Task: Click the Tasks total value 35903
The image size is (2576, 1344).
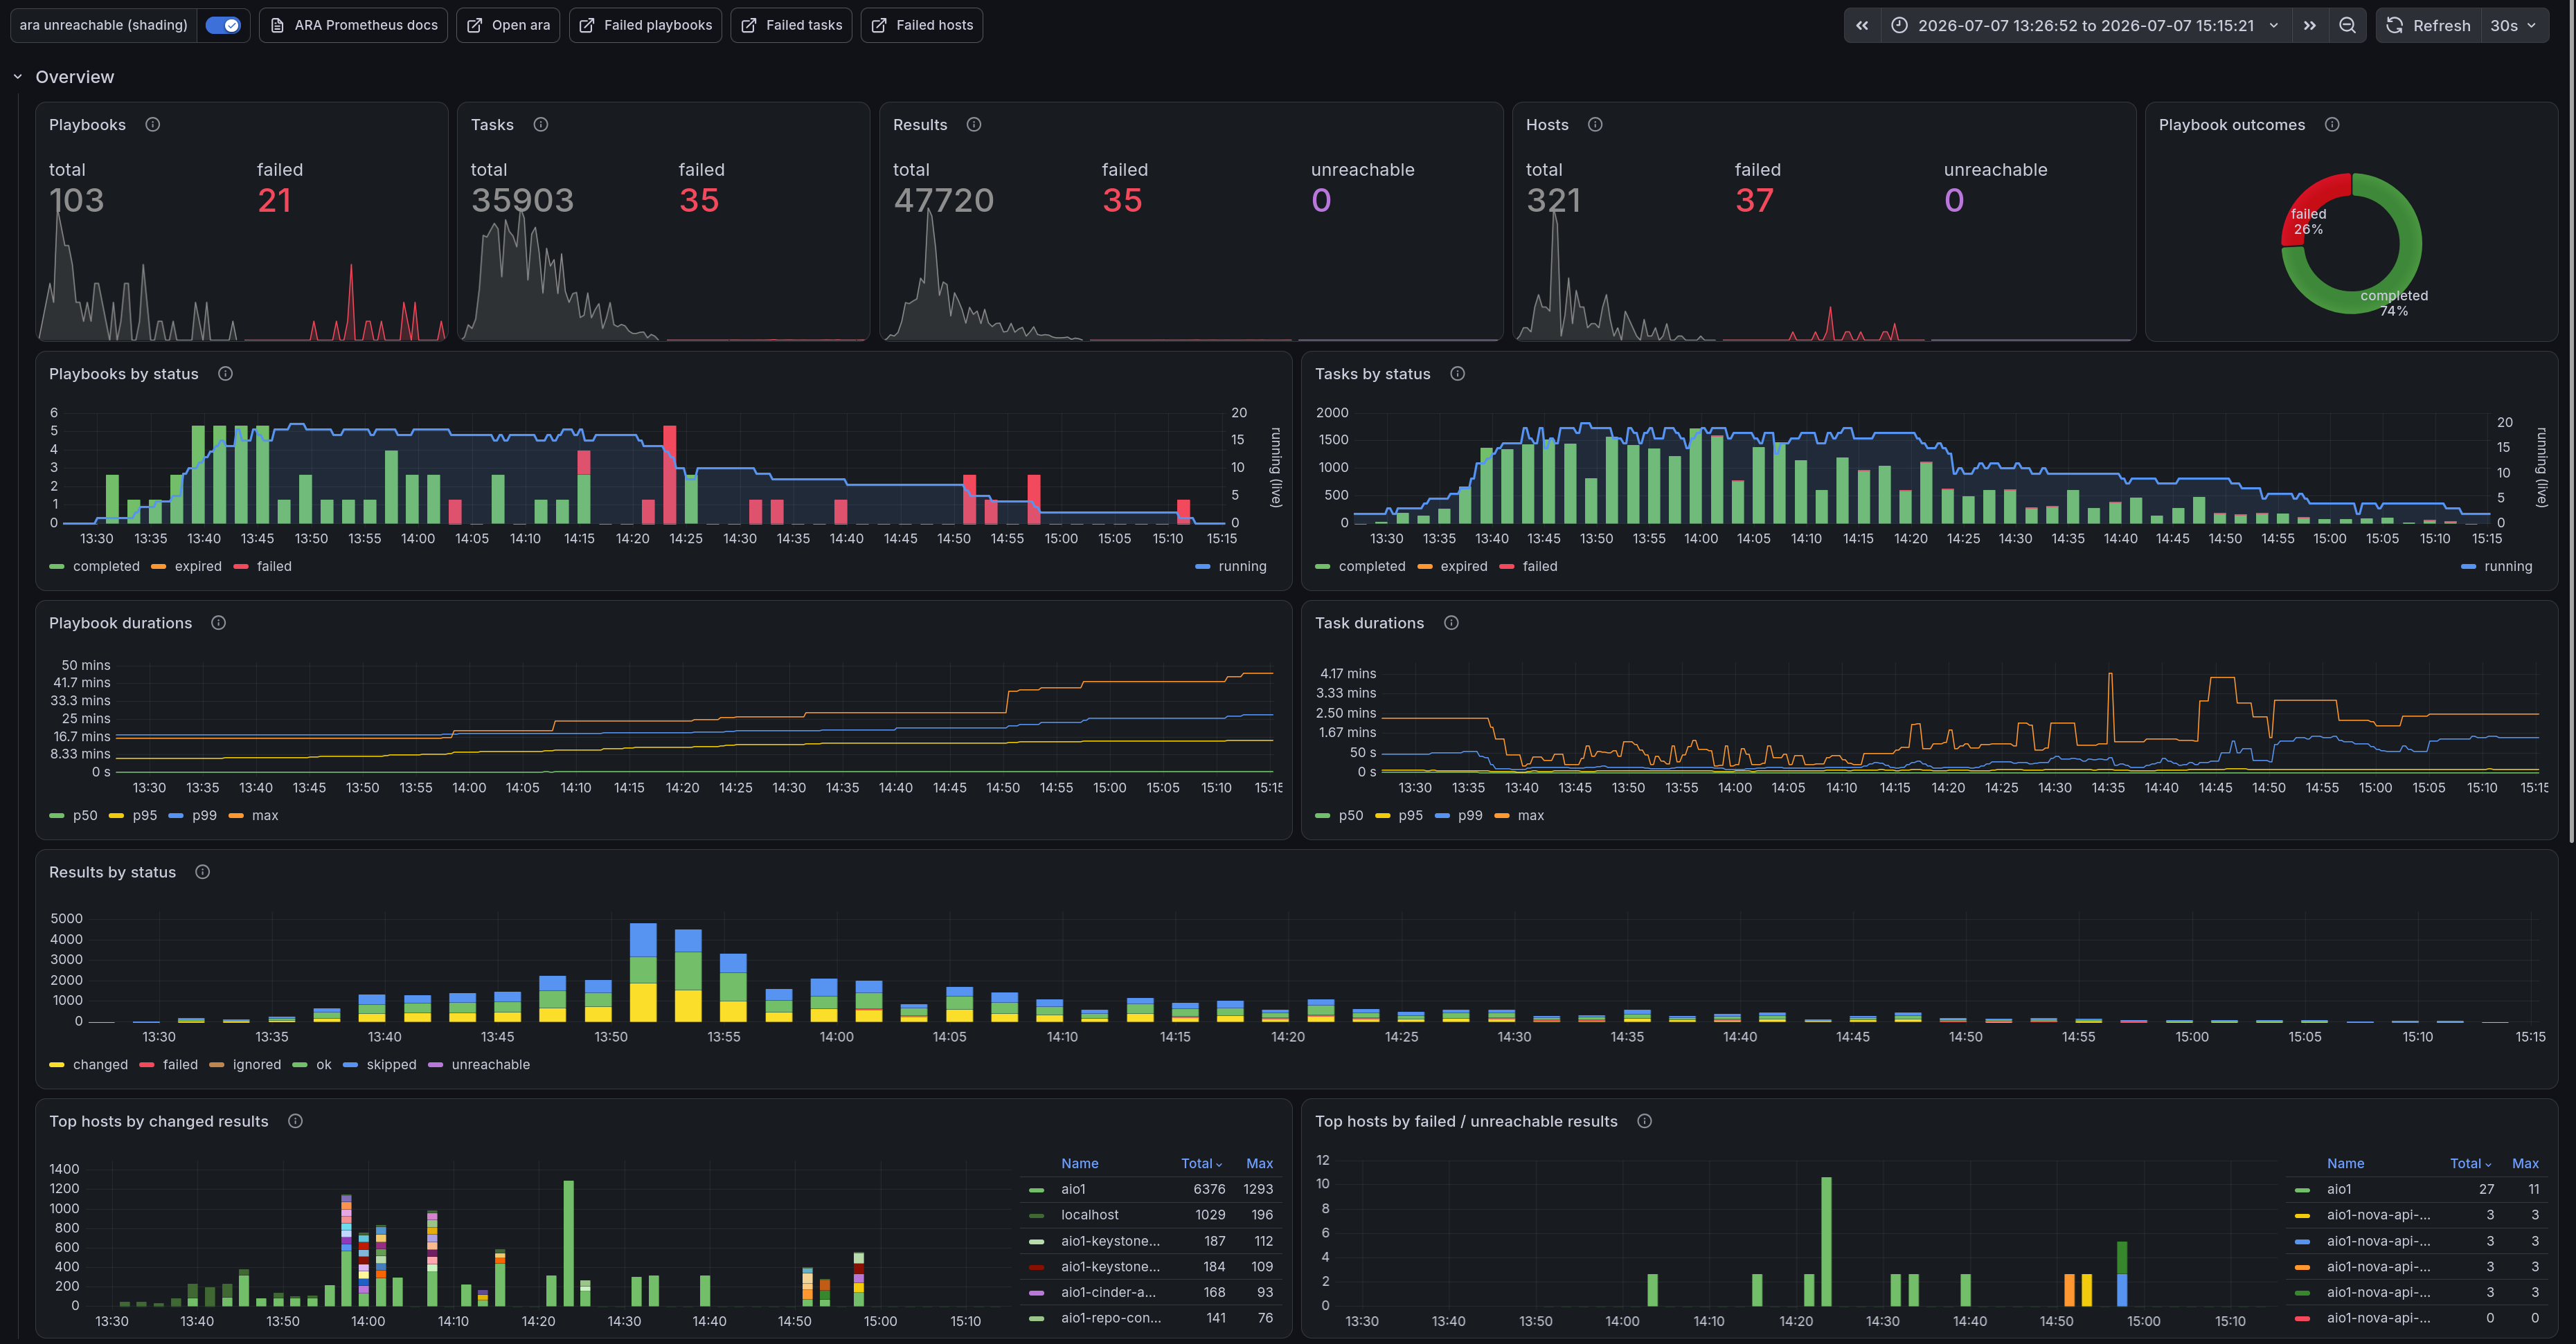Action: coord(522,201)
